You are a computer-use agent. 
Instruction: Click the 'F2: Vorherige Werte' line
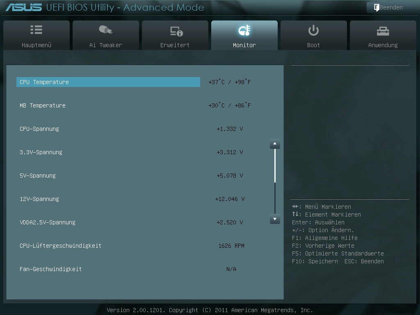tap(323, 246)
